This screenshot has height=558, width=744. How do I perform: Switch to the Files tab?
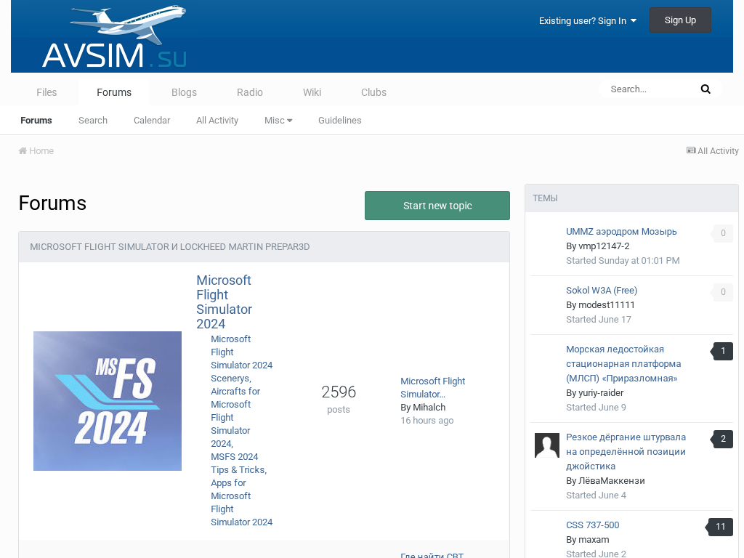point(46,92)
